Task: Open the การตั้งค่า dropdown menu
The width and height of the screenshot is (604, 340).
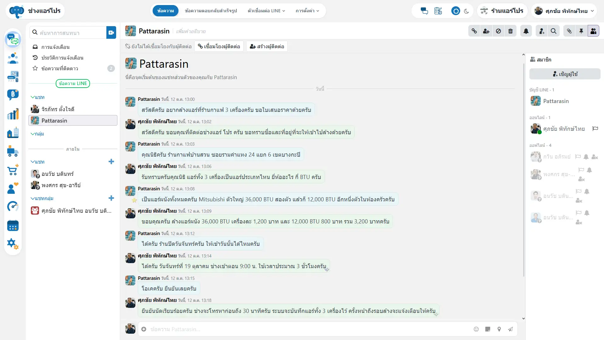Action: [x=307, y=11]
